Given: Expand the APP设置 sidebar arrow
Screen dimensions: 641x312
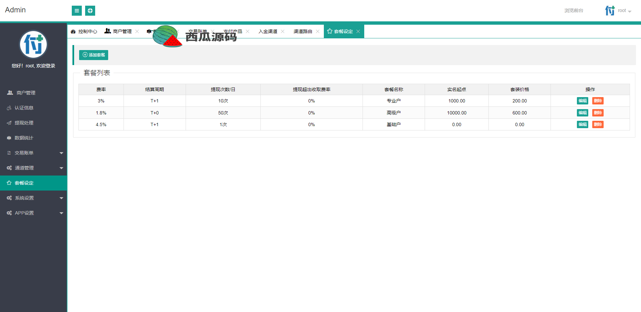Looking at the screenshot, I should pyautogui.click(x=61, y=213).
